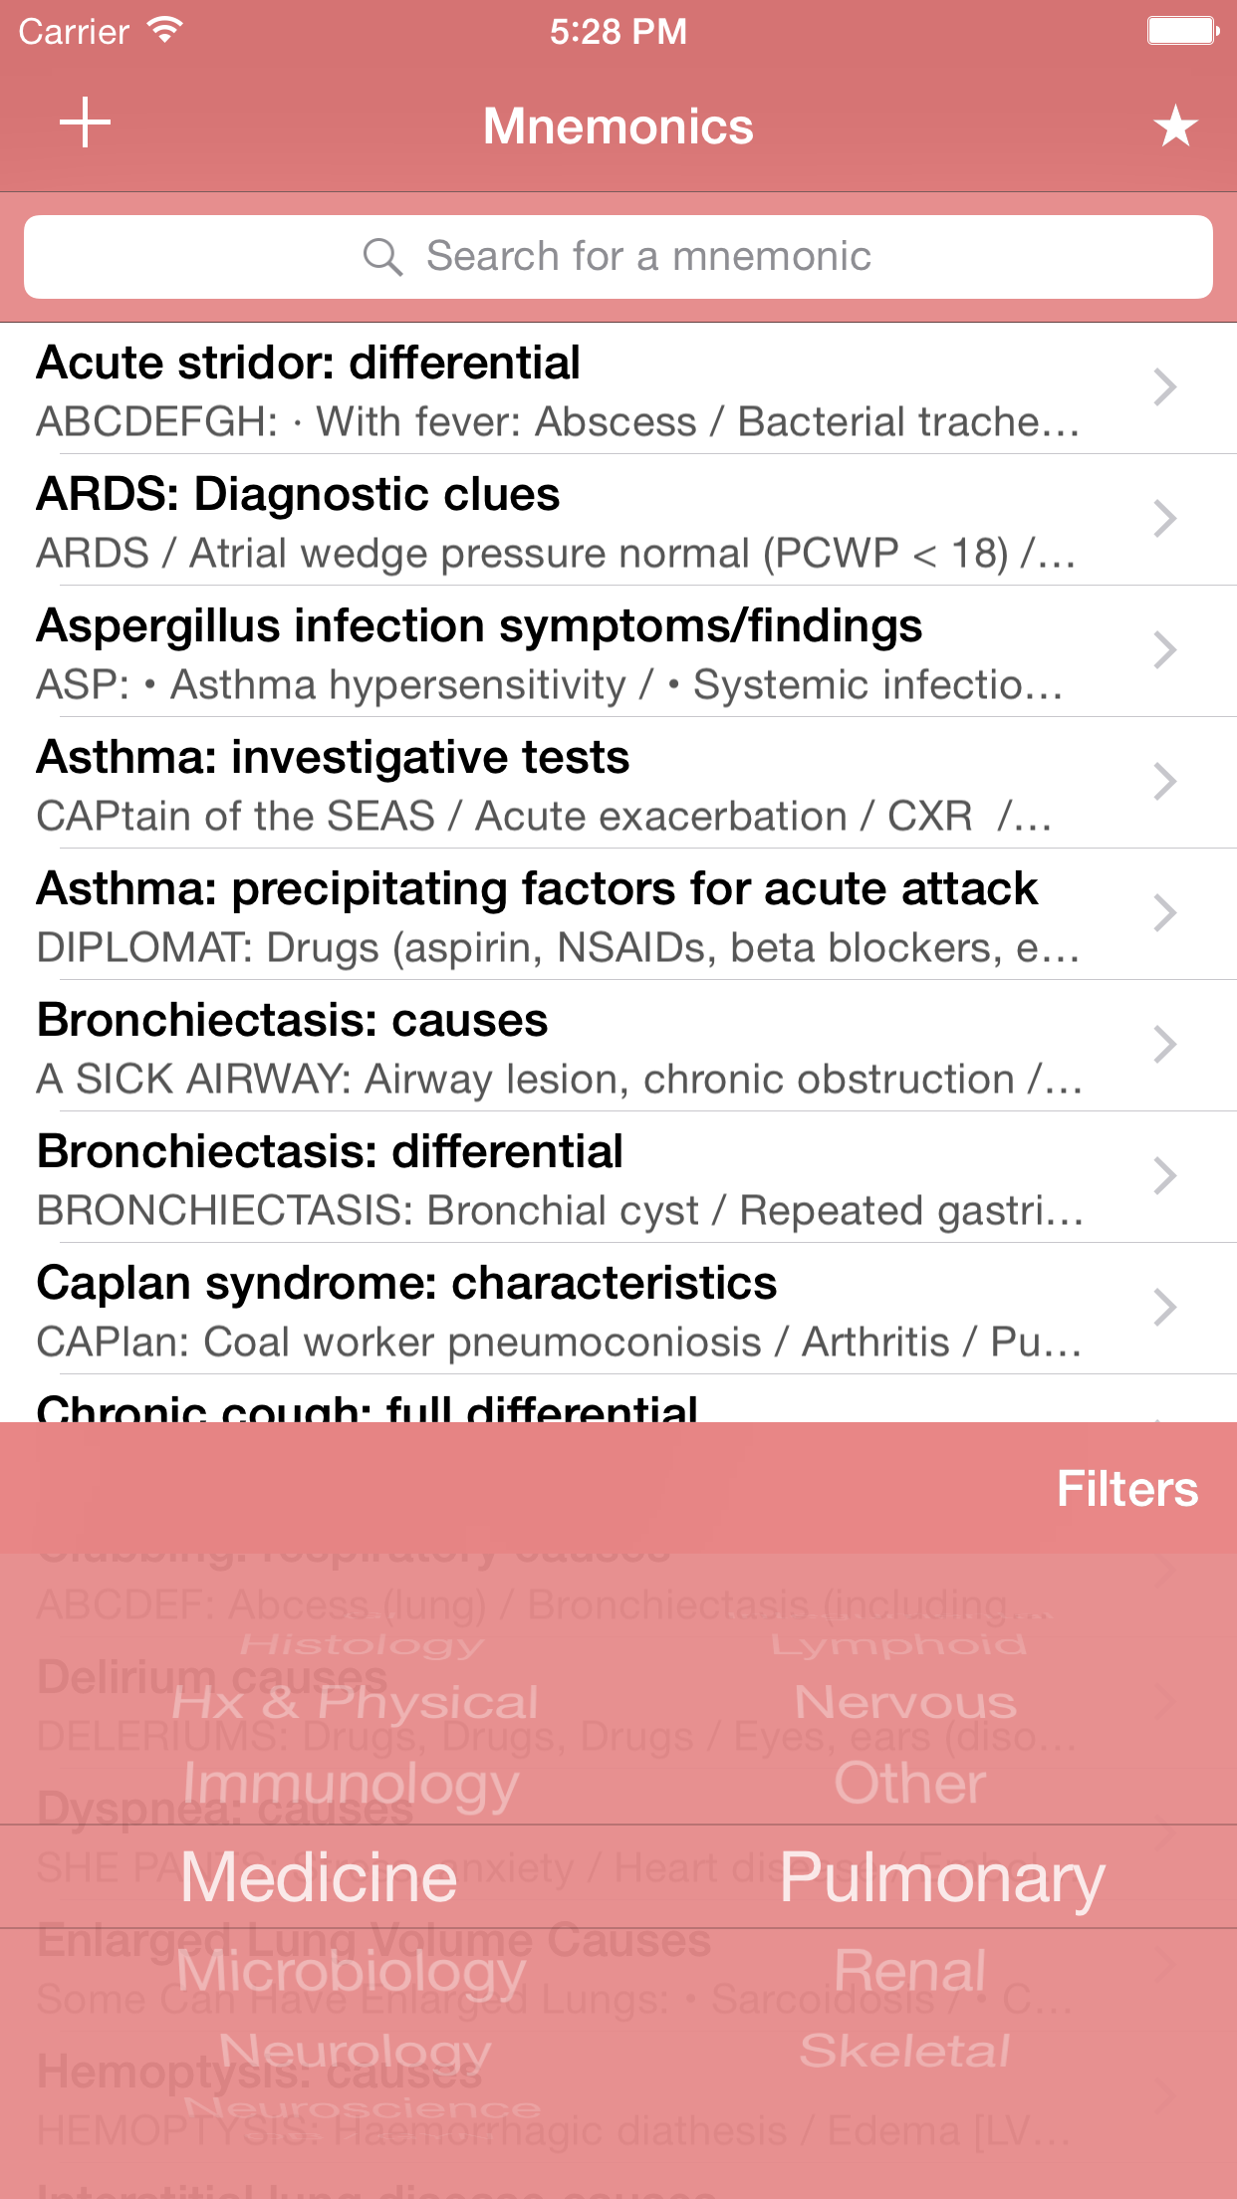This screenshot has height=2199, width=1237.
Task: Tap chevron next to Bronchiectasis: causes
Action: pyautogui.click(x=1164, y=1046)
